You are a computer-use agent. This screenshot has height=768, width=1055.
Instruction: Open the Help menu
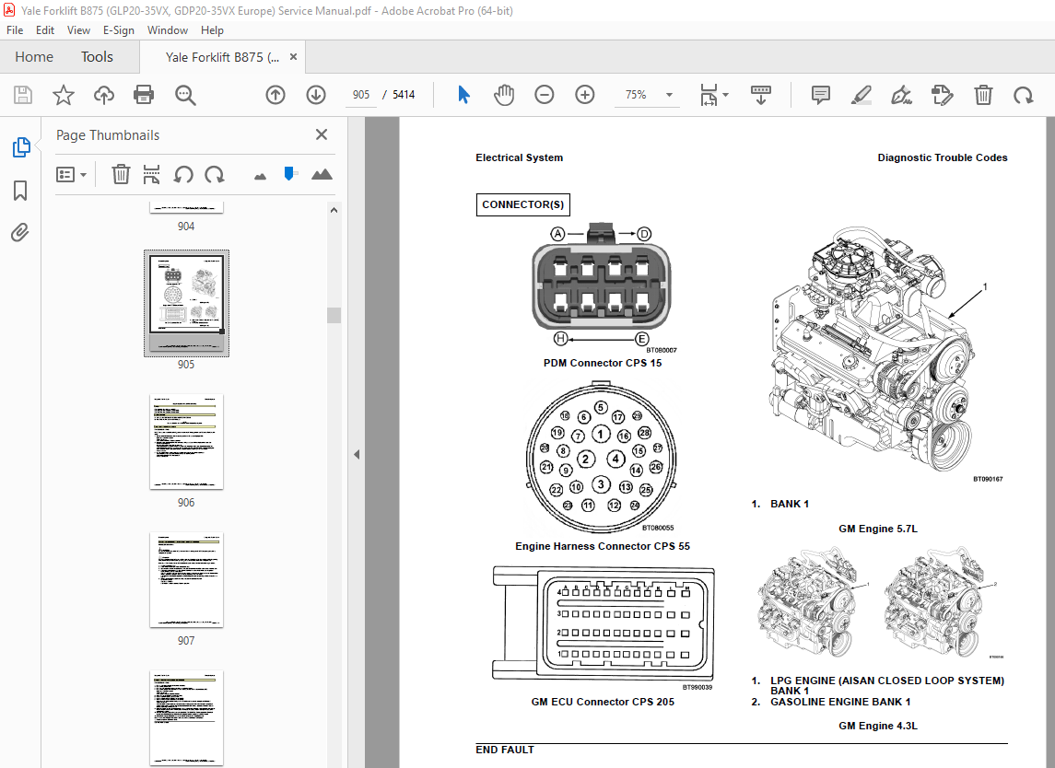coord(212,30)
